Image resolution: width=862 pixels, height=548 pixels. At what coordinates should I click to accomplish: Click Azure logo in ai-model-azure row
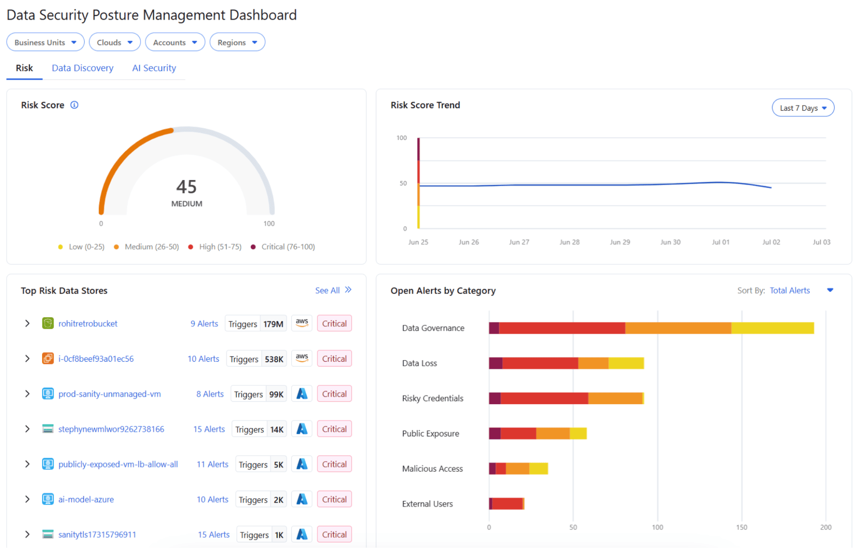pyautogui.click(x=302, y=499)
